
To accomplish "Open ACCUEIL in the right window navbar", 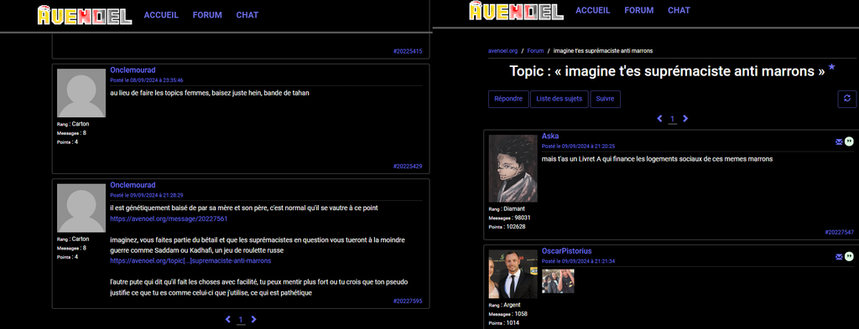I will coord(593,10).
